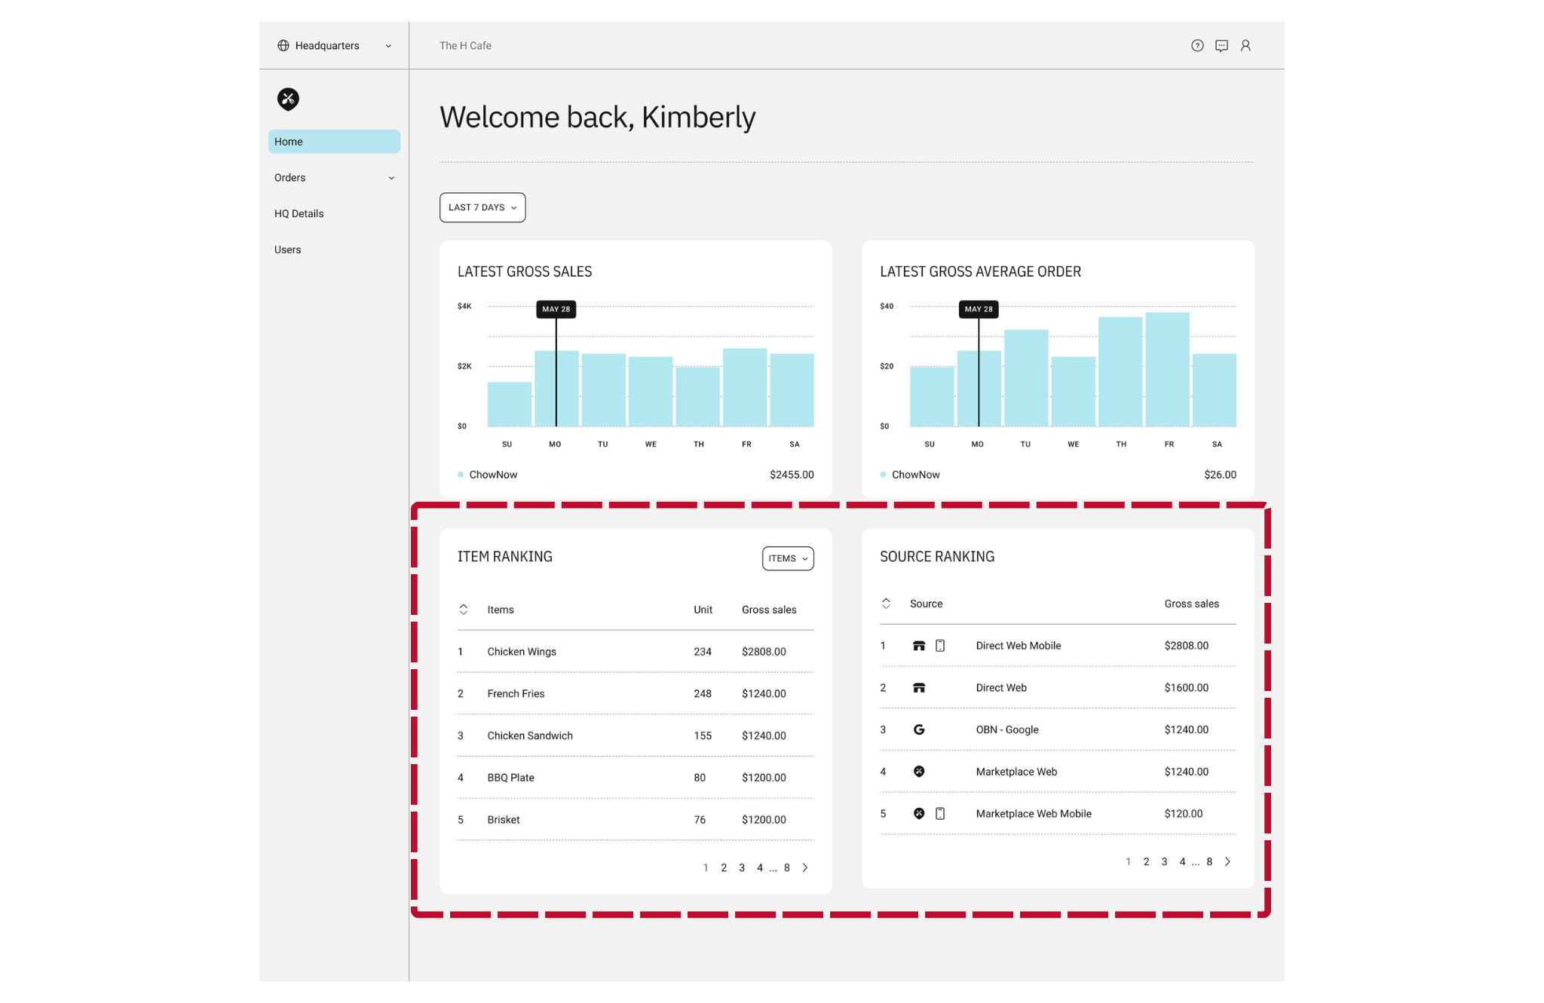Click the globe icon beside Headquarters
This screenshot has width=1544, height=1003.
tap(283, 46)
